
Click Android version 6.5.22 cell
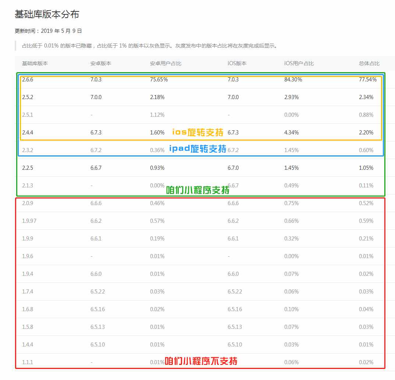(x=97, y=291)
